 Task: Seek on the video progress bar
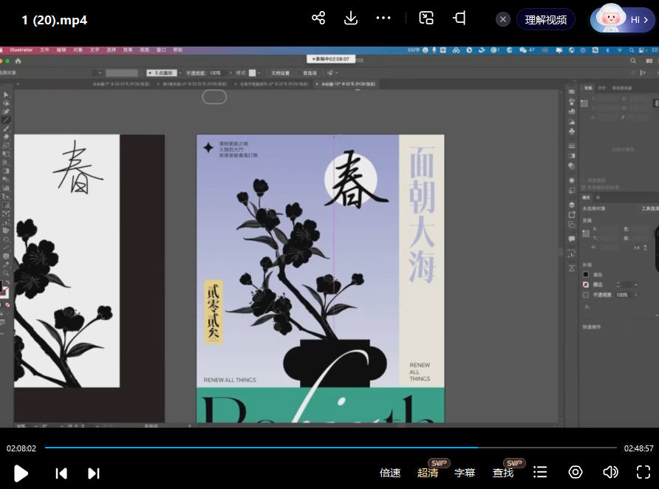(330, 448)
